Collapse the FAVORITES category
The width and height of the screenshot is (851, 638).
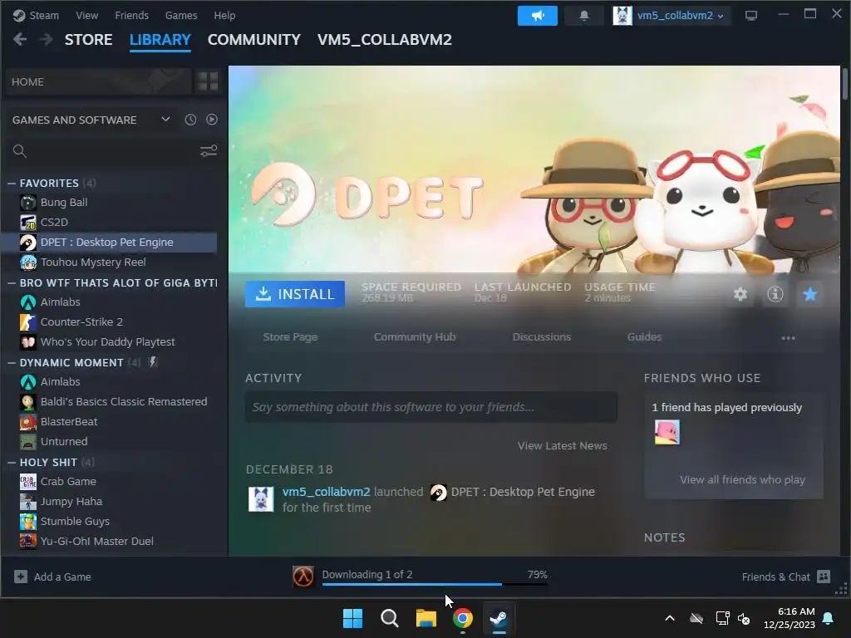pos(12,184)
